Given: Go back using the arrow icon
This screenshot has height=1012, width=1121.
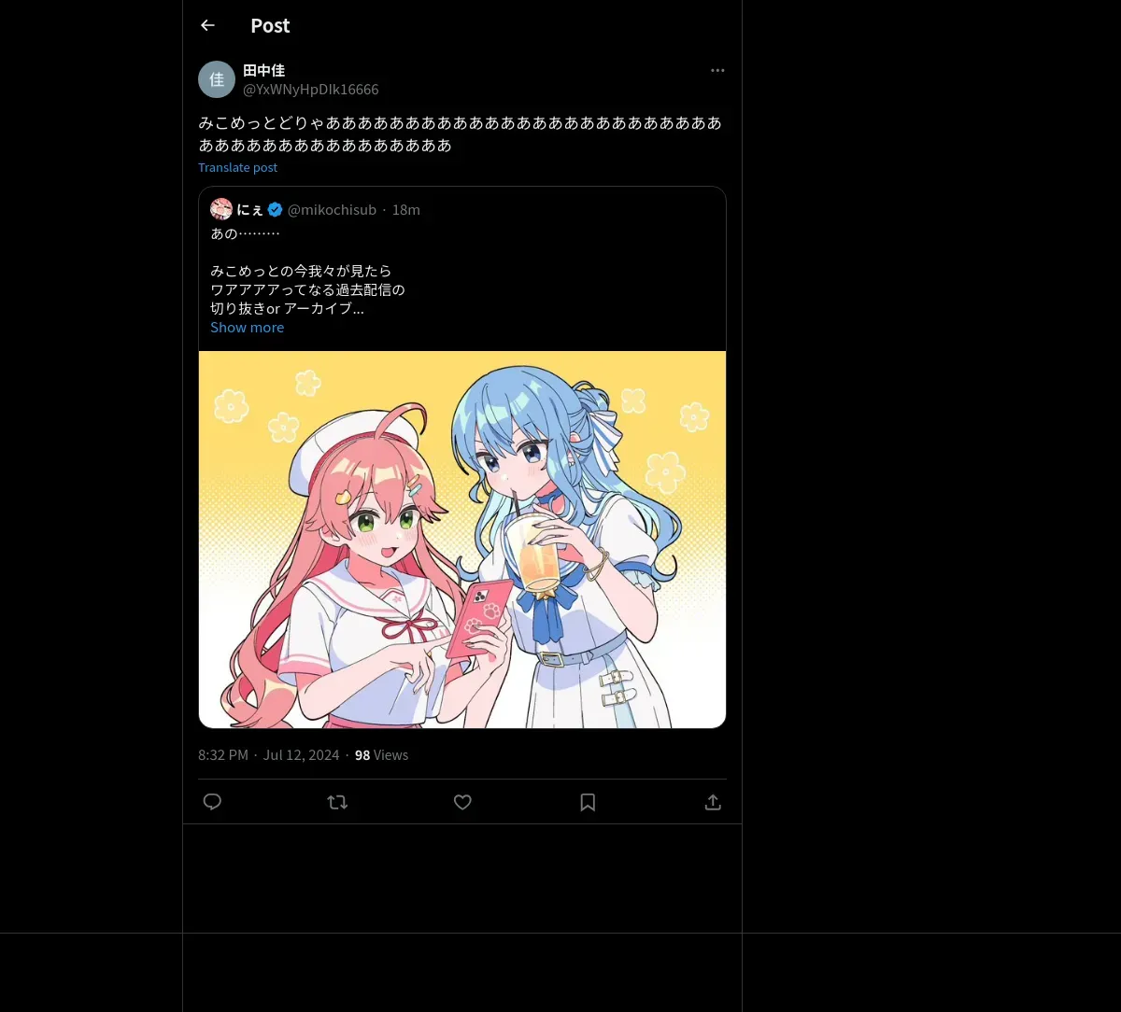Looking at the screenshot, I should pos(207,25).
